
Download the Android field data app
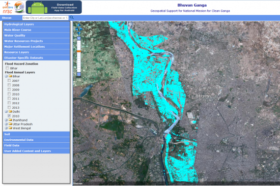[x=54, y=7]
